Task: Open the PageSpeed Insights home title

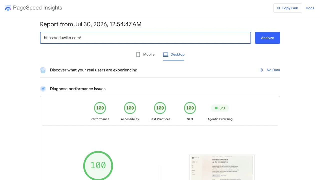Action: pyautogui.click(x=37, y=8)
